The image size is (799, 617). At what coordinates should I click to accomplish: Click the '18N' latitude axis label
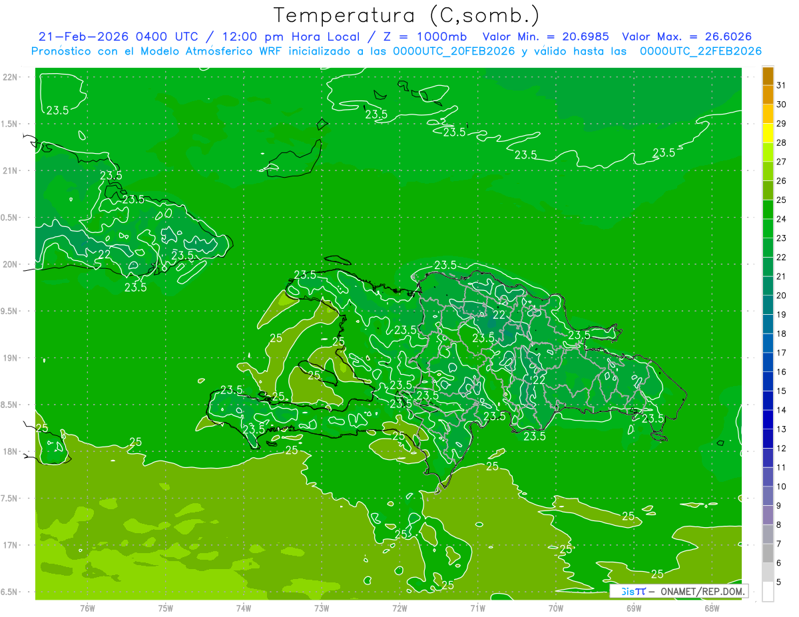tap(10, 451)
